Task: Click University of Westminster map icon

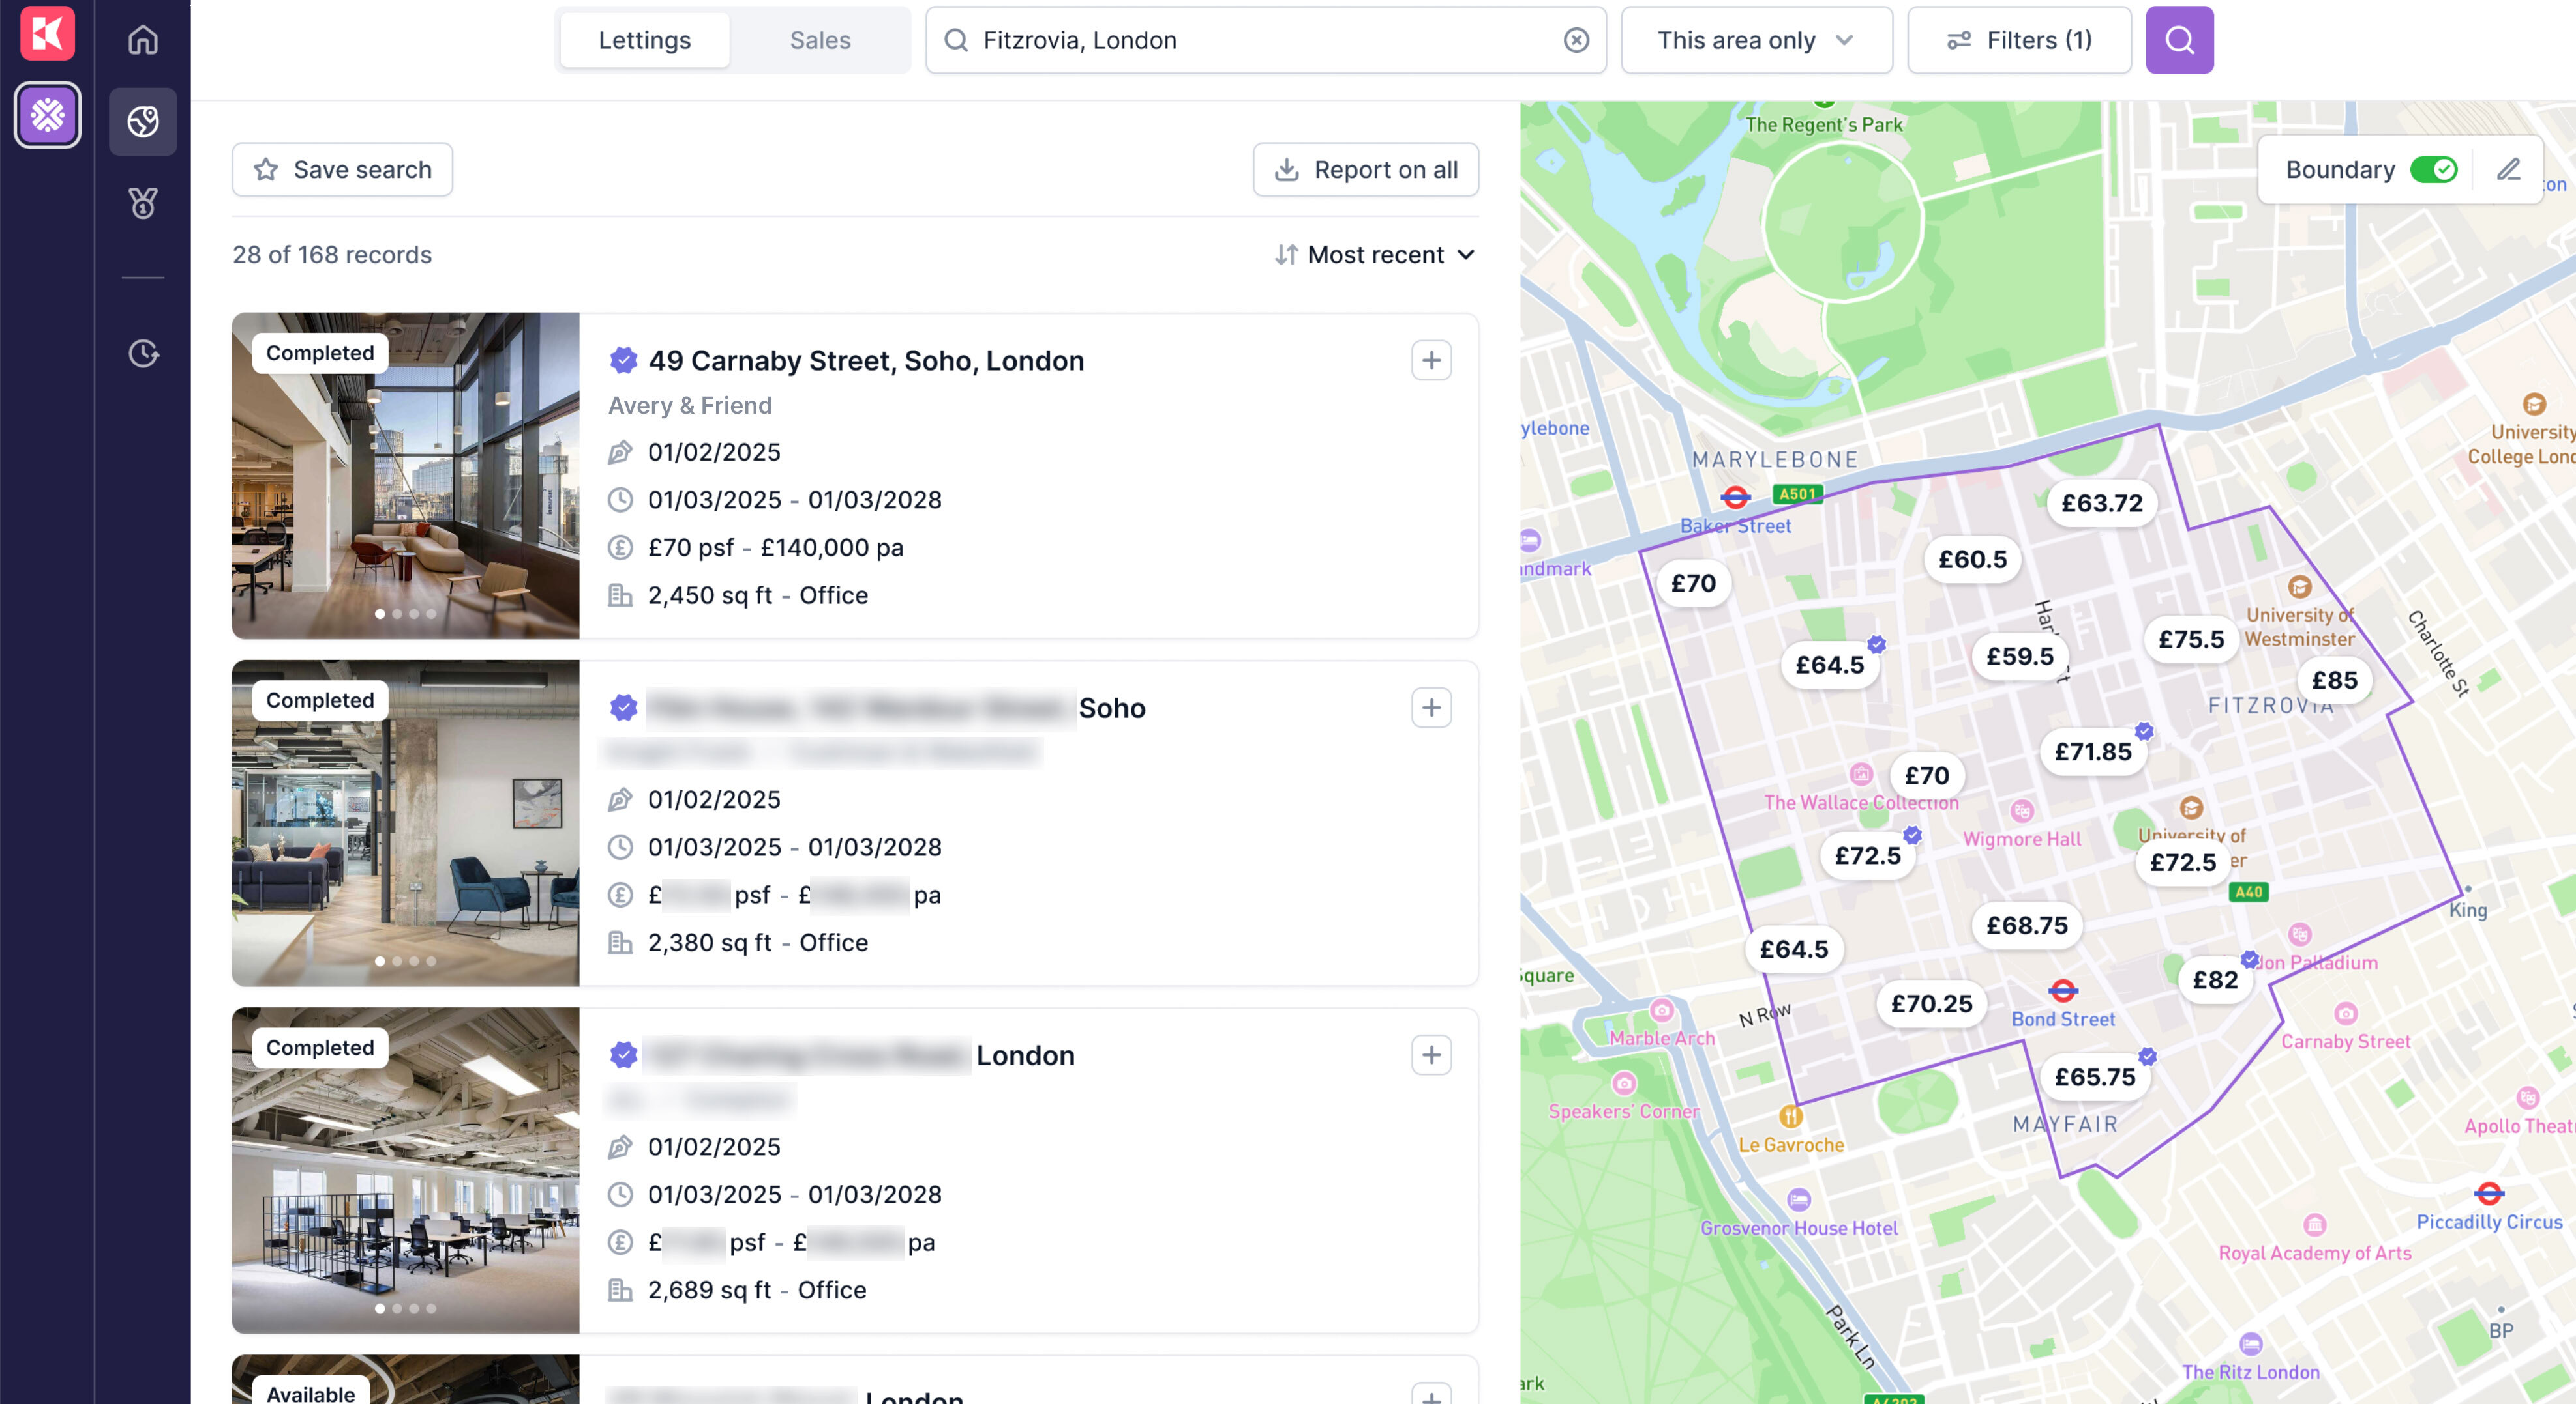Action: click(2299, 586)
